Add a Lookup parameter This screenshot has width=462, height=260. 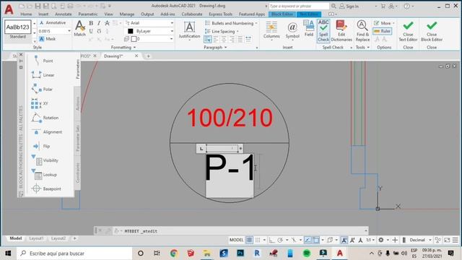44,175
